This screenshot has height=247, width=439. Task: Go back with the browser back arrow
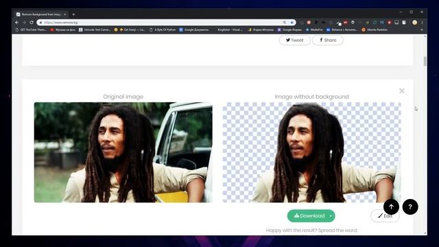[17, 23]
